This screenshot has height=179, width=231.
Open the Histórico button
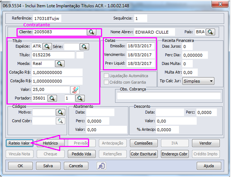[50, 143]
